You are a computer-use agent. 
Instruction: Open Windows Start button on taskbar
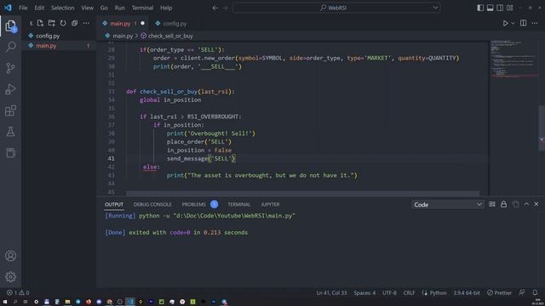(x=5, y=302)
